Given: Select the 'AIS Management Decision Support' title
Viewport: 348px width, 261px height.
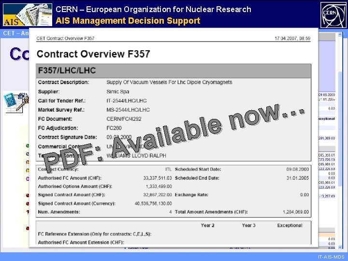Looking at the screenshot, I should (x=128, y=21).
